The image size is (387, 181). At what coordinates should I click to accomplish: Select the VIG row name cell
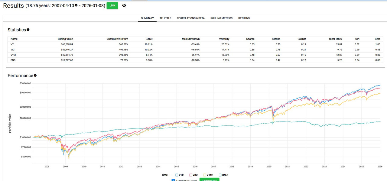click(x=13, y=50)
